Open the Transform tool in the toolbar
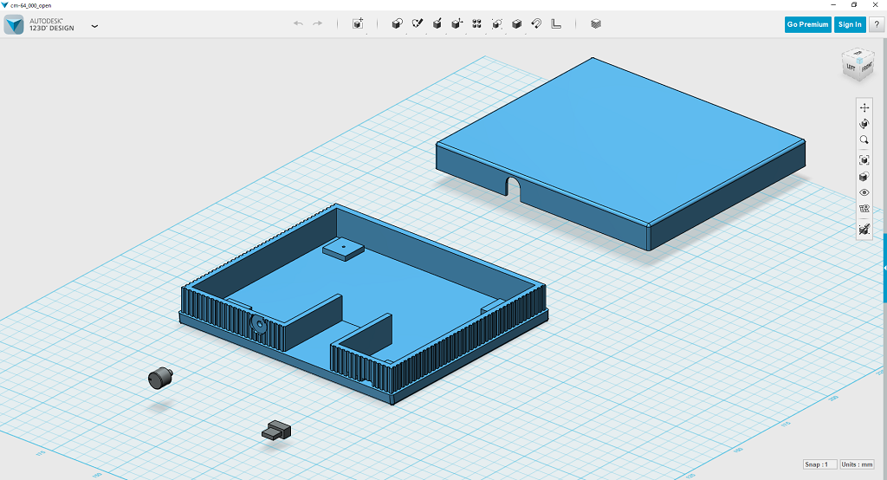887x480 pixels. (x=358, y=24)
